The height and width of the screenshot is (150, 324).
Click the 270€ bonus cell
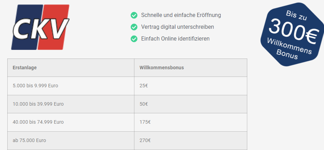(191, 141)
